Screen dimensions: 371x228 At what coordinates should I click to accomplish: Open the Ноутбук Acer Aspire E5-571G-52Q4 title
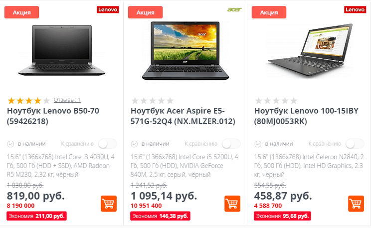183,116
